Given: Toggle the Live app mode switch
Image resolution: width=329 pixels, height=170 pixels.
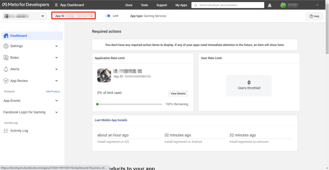Looking at the screenshot, I should (x=108, y=16).
